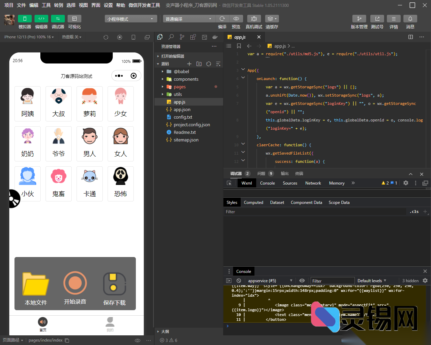Toggle the simulator (模拟器) panel button
Image resolution: width=431 pixels, height=345 pixels.
[25, 19]
